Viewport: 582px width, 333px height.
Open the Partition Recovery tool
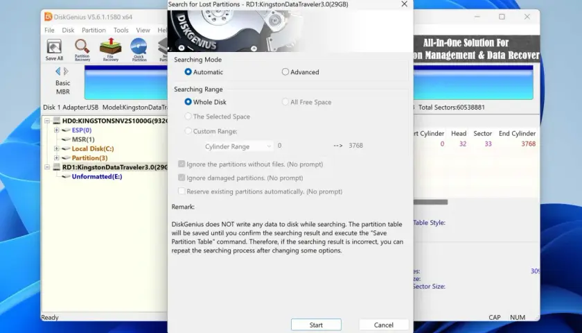(82, 50)
